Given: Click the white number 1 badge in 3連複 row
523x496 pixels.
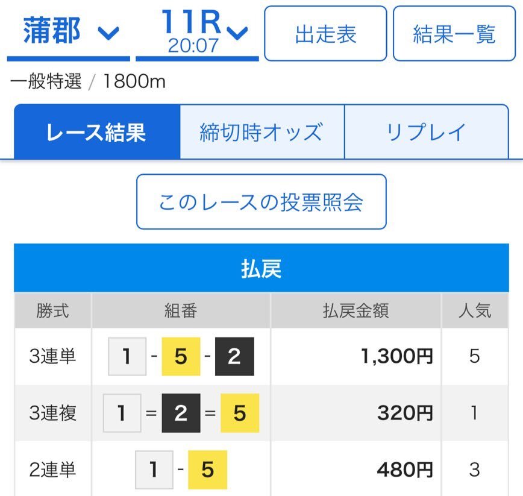Looking at the screenshot, I should [x=122, y=413].
